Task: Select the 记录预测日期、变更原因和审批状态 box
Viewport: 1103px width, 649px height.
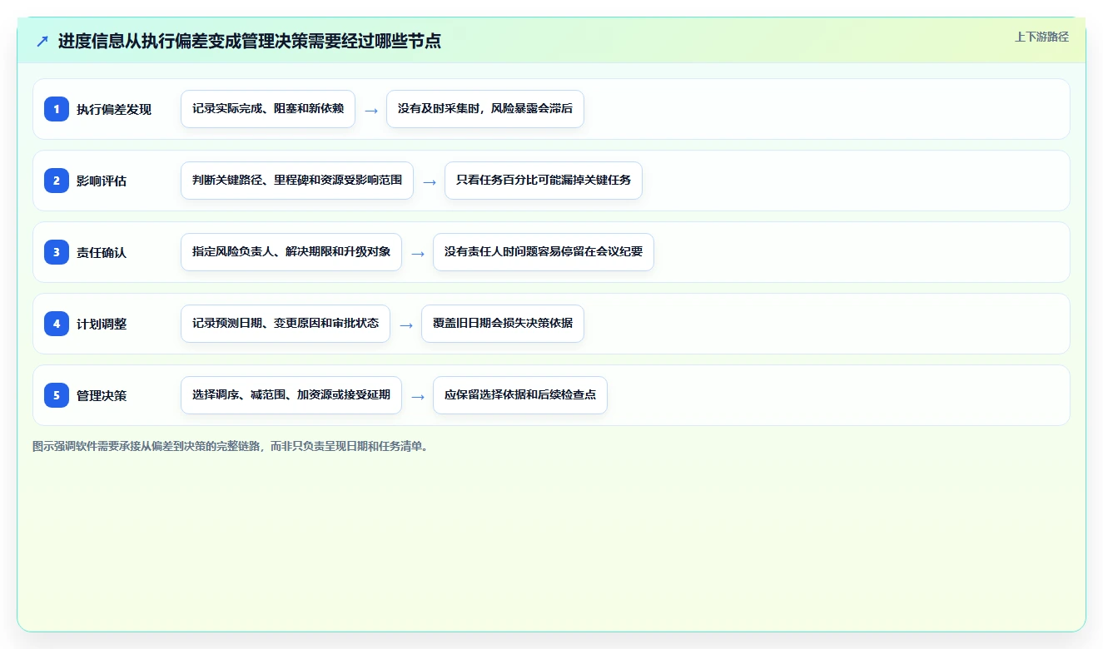Action: coord(286,324)
